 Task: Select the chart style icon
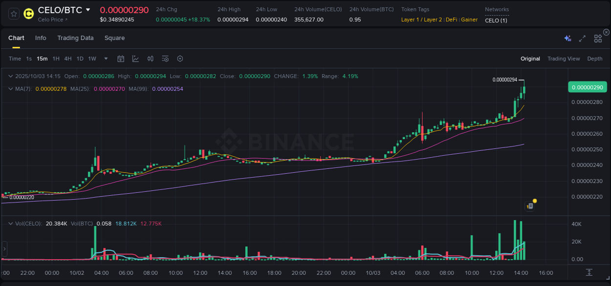point(135,59)
